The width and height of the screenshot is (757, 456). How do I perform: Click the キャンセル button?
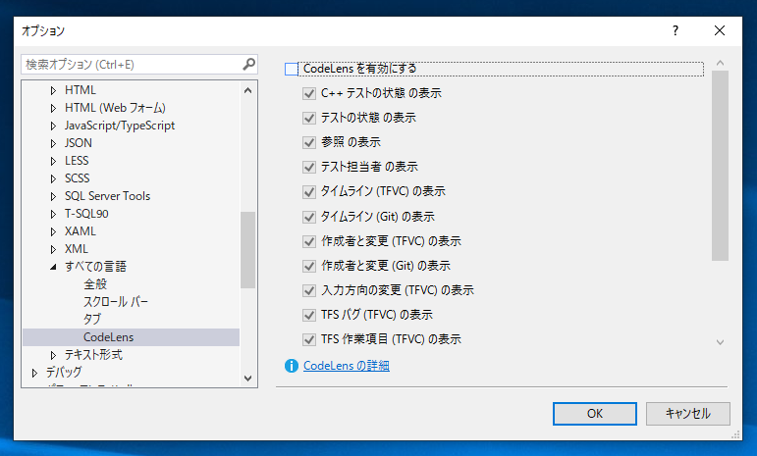point(688,414)
